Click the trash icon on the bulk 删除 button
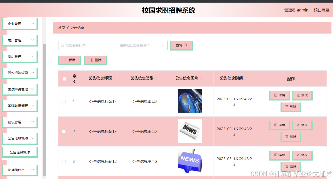The width and height of the screenshot is (333, 179). (91, 60)
